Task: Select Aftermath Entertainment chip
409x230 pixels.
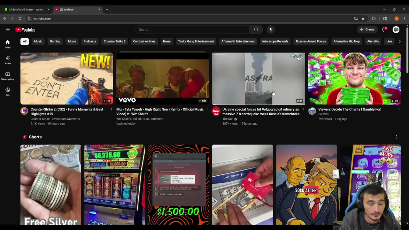Action: click(x=238, y=41)
